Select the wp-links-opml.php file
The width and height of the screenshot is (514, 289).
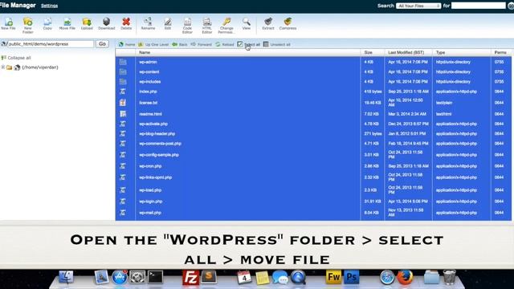tap(313, 177)
